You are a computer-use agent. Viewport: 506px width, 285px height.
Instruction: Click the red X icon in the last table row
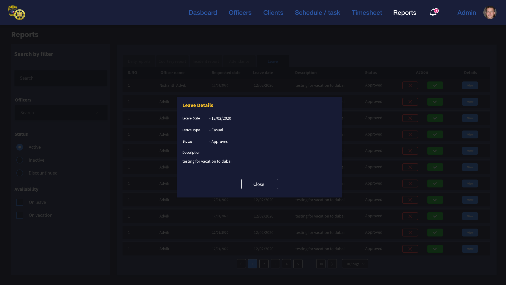click(410, 249)
